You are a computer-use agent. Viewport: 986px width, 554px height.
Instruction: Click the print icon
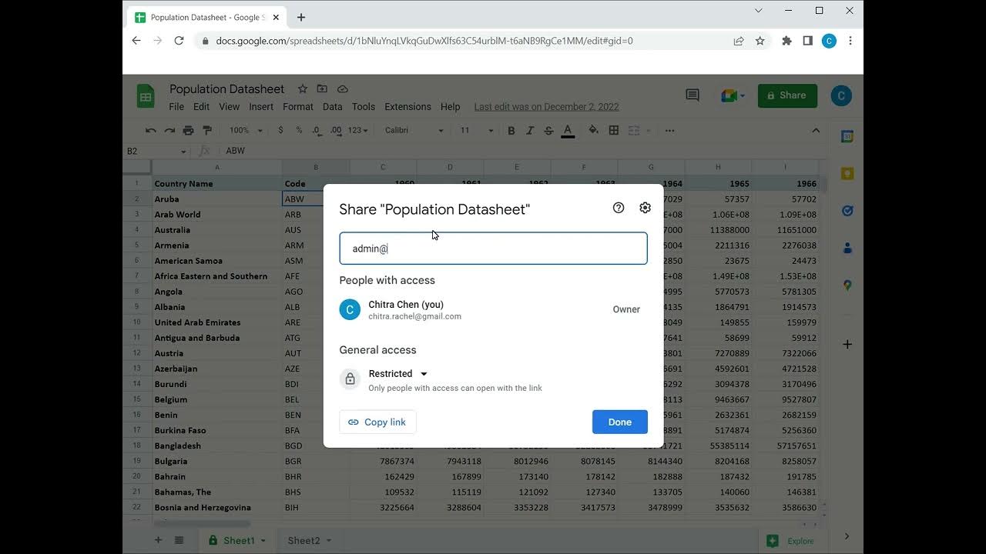pos(188,131)
